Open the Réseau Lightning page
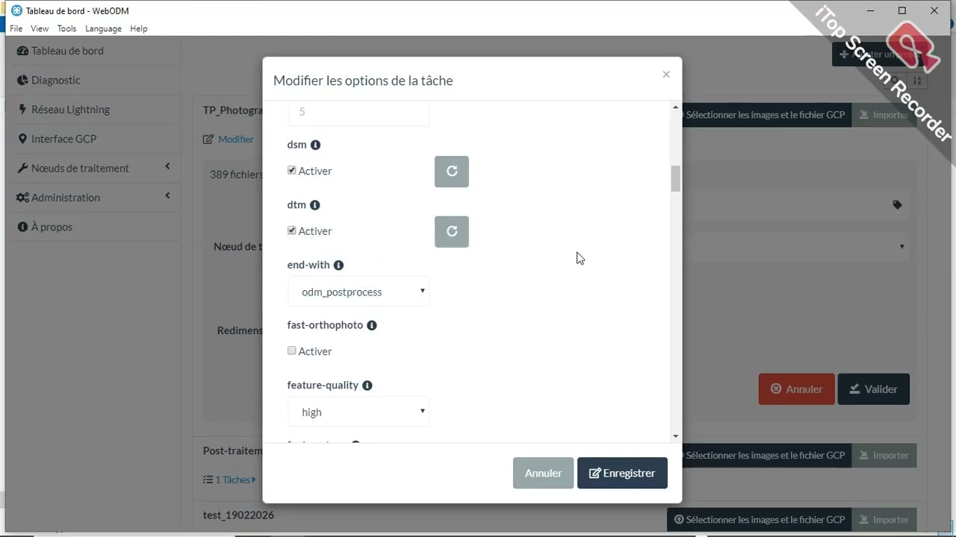Screen dimensions: 956x537 pos(70,110)
